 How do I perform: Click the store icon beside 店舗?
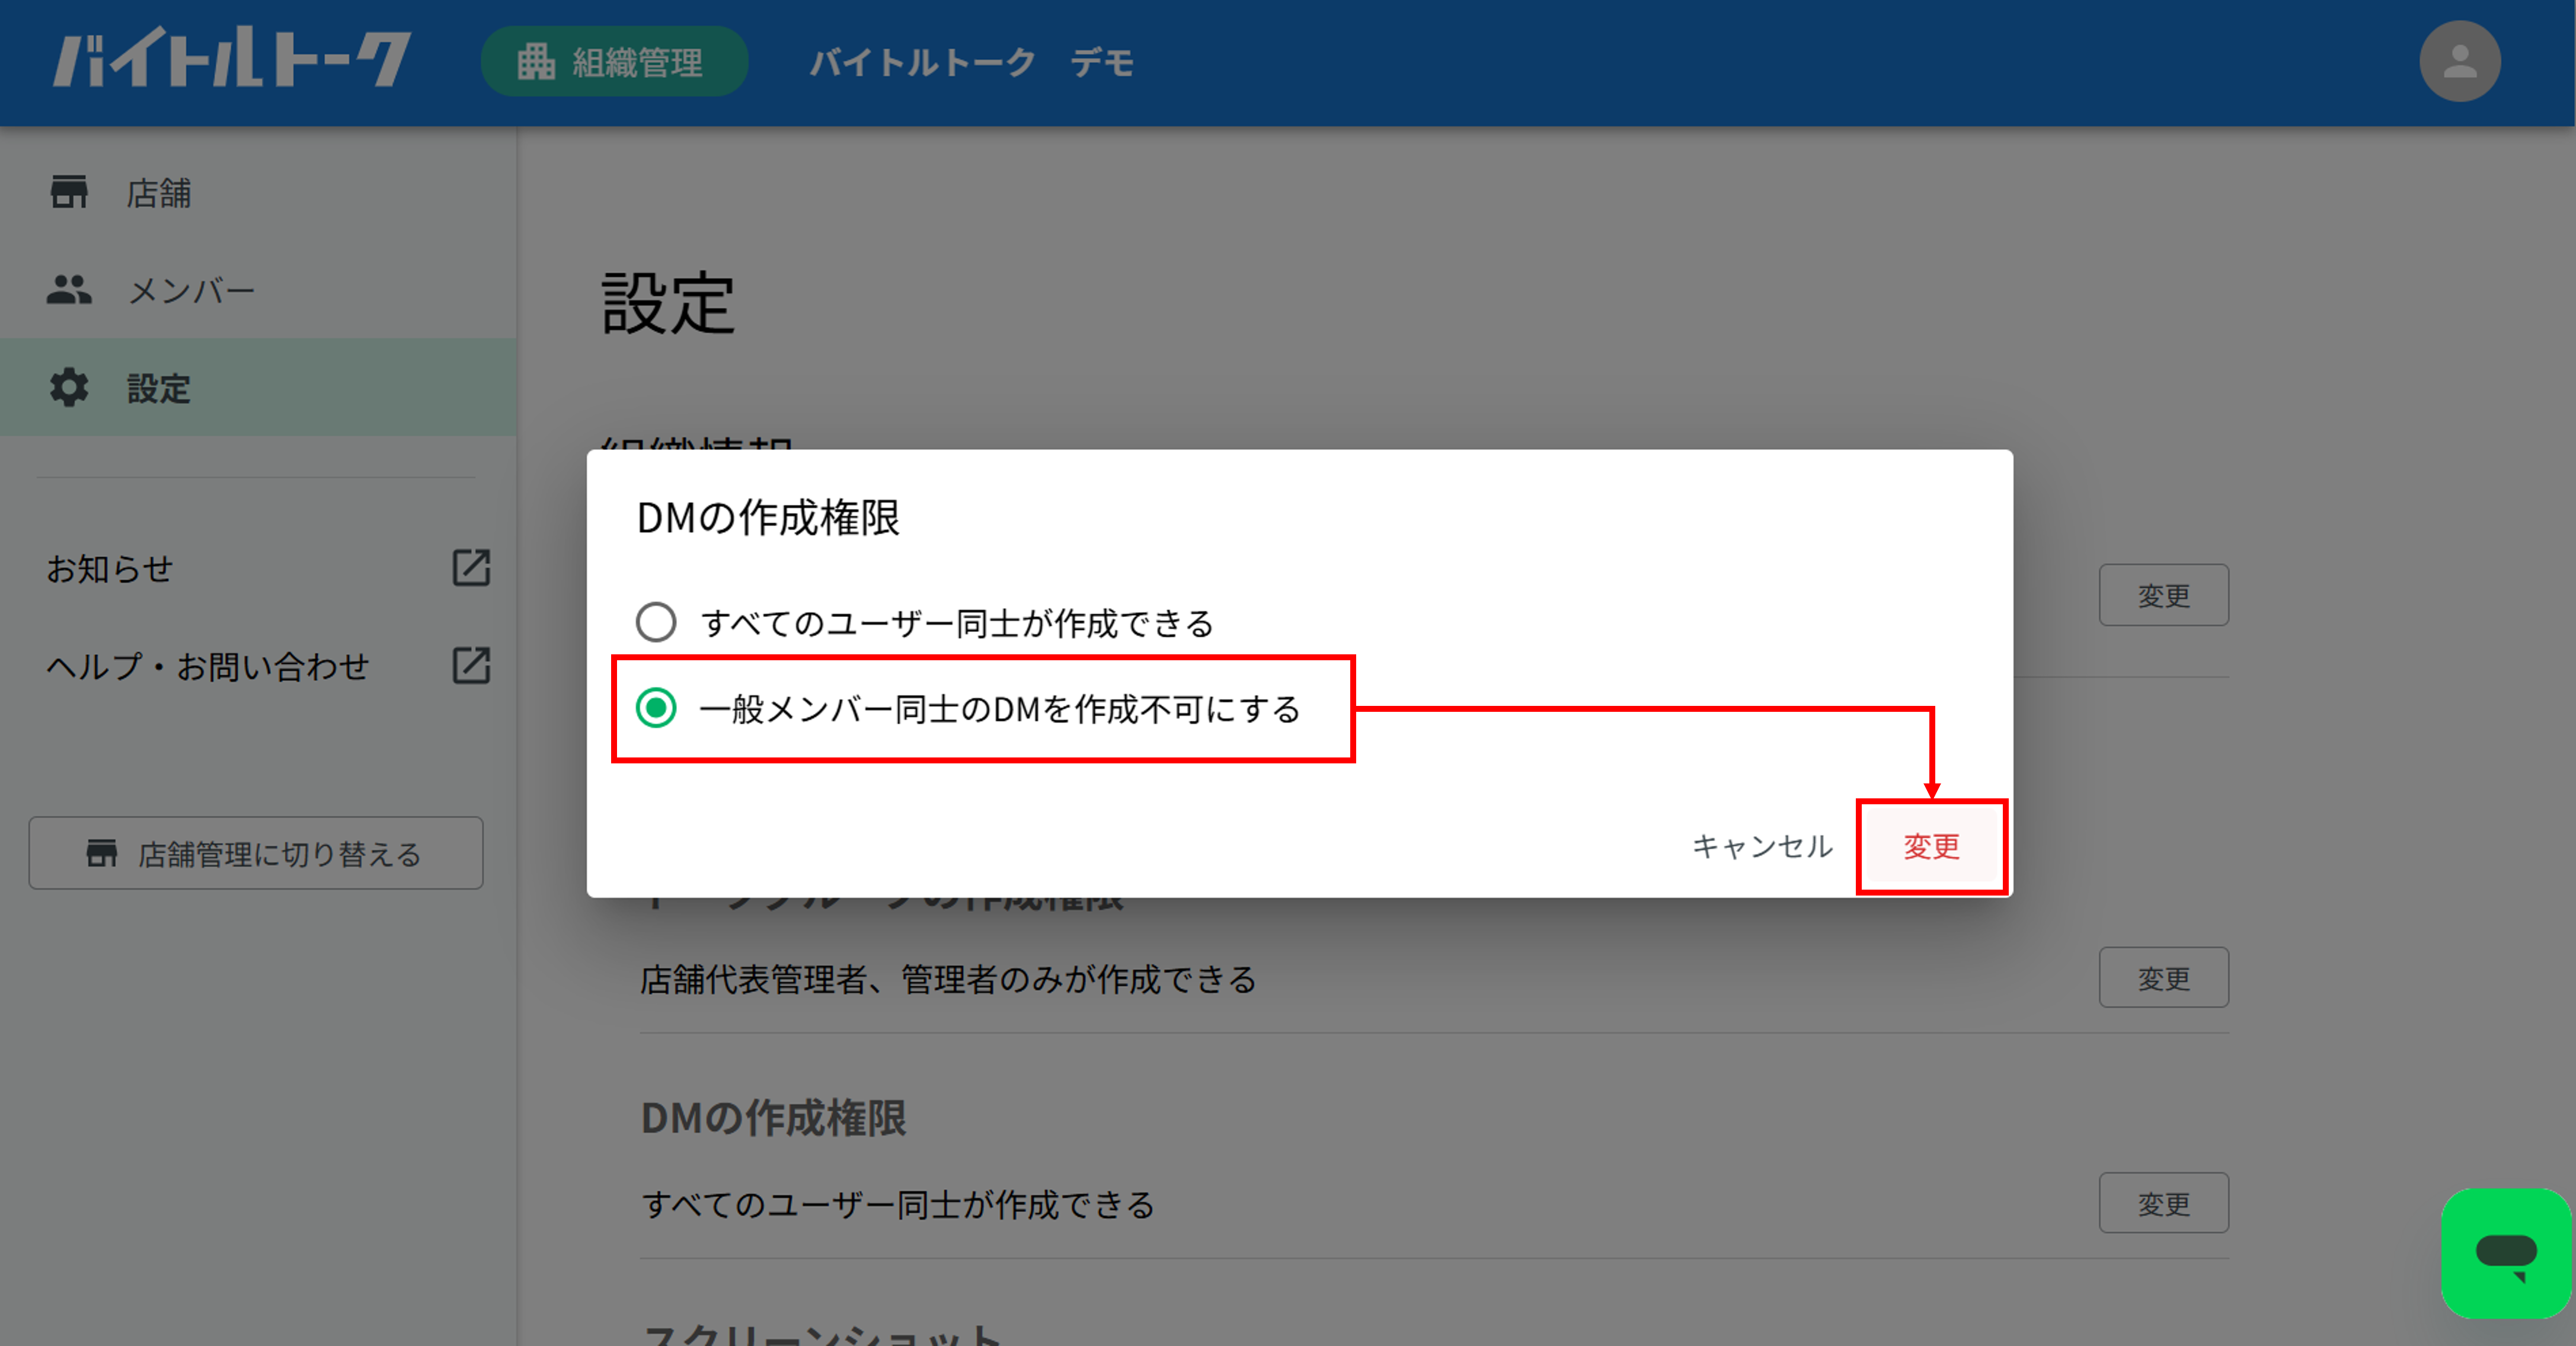point(69,192)
